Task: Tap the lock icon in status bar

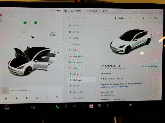Action: 65,11
